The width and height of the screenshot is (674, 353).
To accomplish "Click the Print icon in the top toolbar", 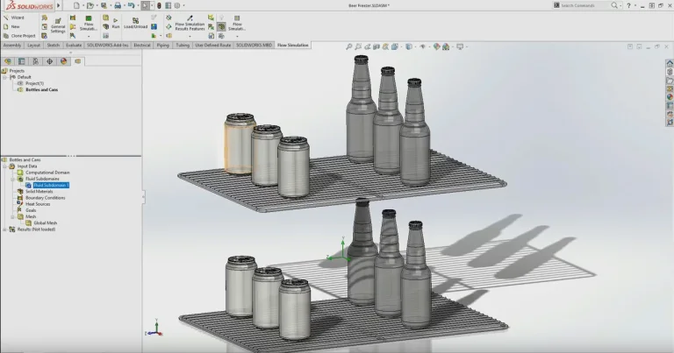I will pos(117,5).
